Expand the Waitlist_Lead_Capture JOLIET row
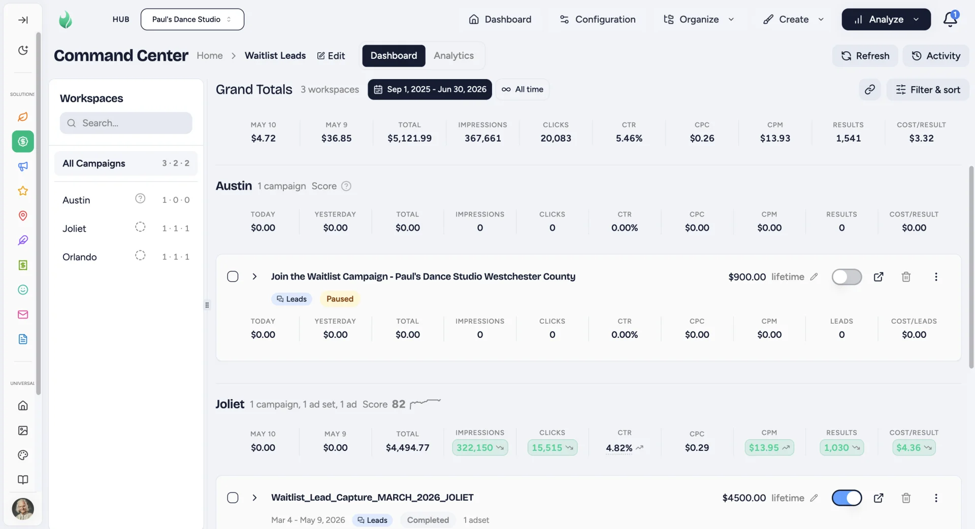This screenshot has width=975, height=529. (x=254, y=498)
